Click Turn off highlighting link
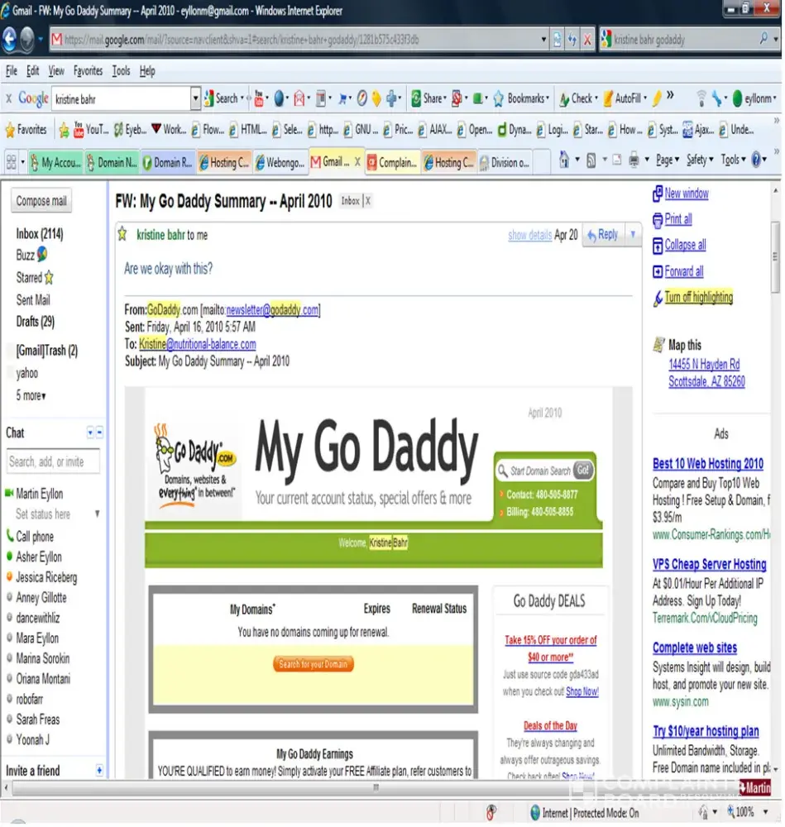 (698, 298)
